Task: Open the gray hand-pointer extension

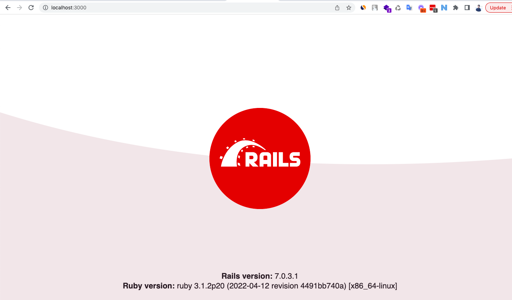Action: (375, 8)
